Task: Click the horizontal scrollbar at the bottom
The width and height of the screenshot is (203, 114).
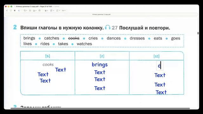Action: pyautogui.click(x=100, y=108)
